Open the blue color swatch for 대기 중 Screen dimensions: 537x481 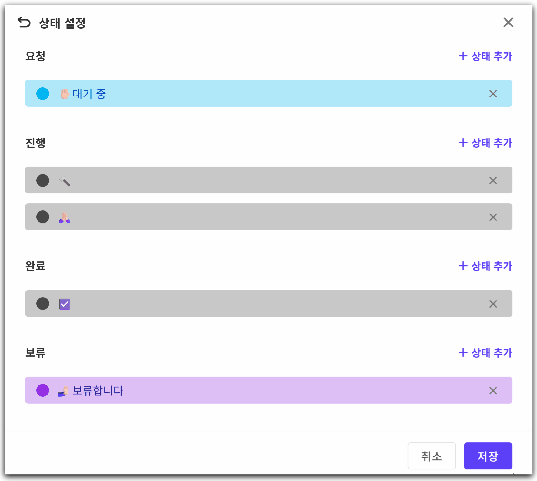click(x=43, y=94)
